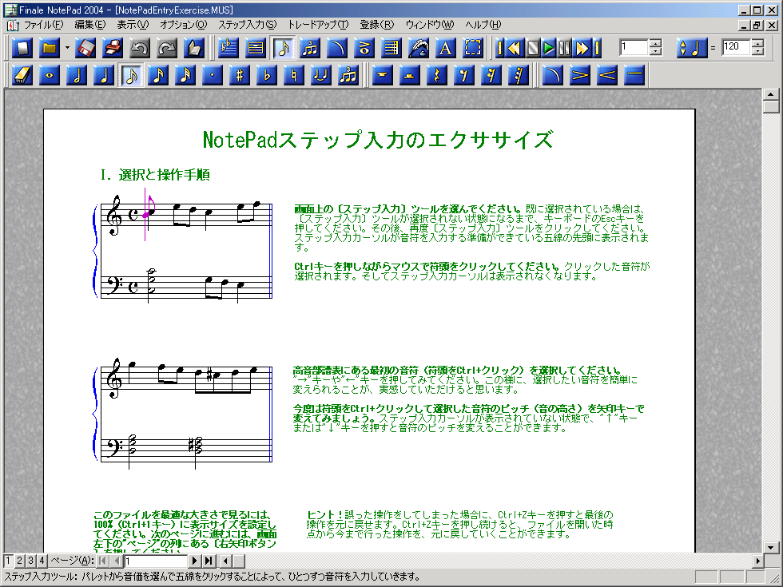Expand the Open file dropdown arrow
Screen dimensions: 783x587
coord(67,48)
